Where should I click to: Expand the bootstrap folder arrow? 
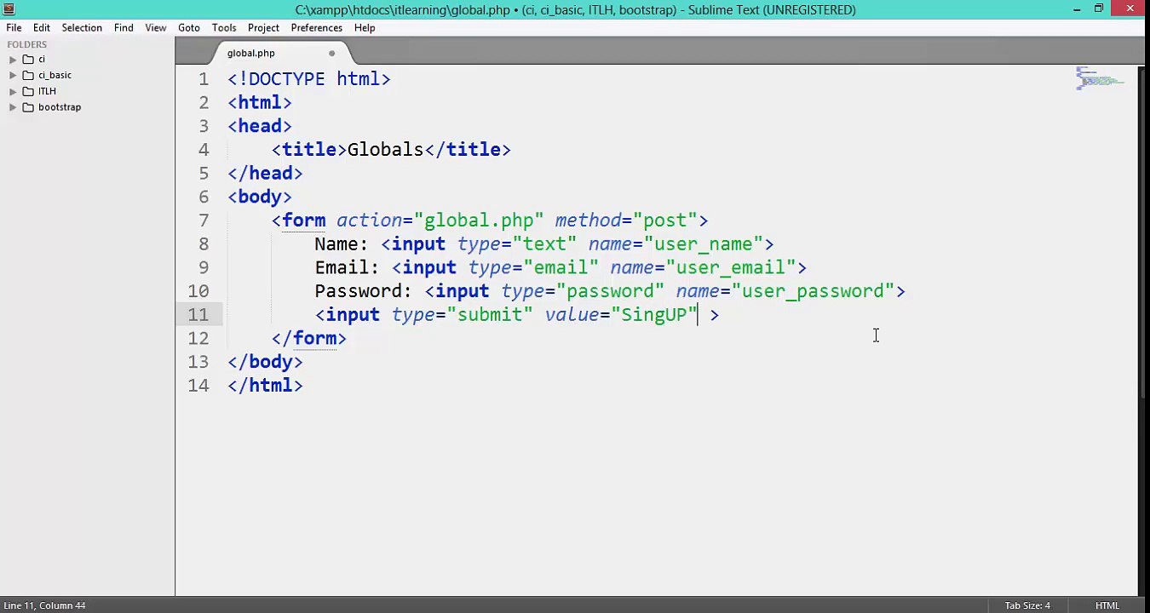[13, 107]
